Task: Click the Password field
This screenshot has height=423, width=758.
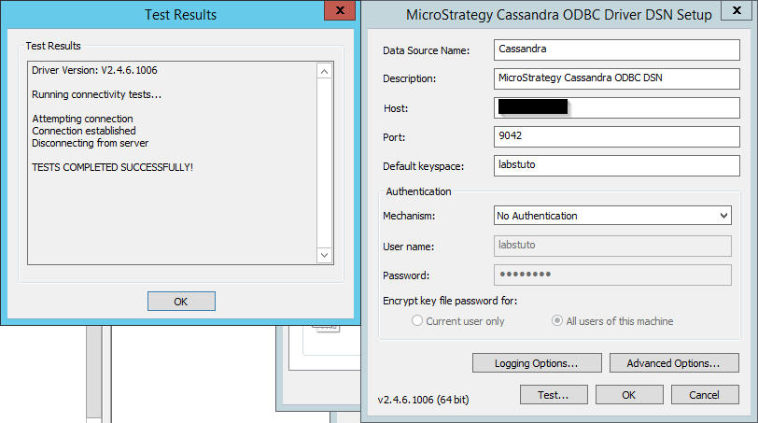Action: click(x=612, y=275)
